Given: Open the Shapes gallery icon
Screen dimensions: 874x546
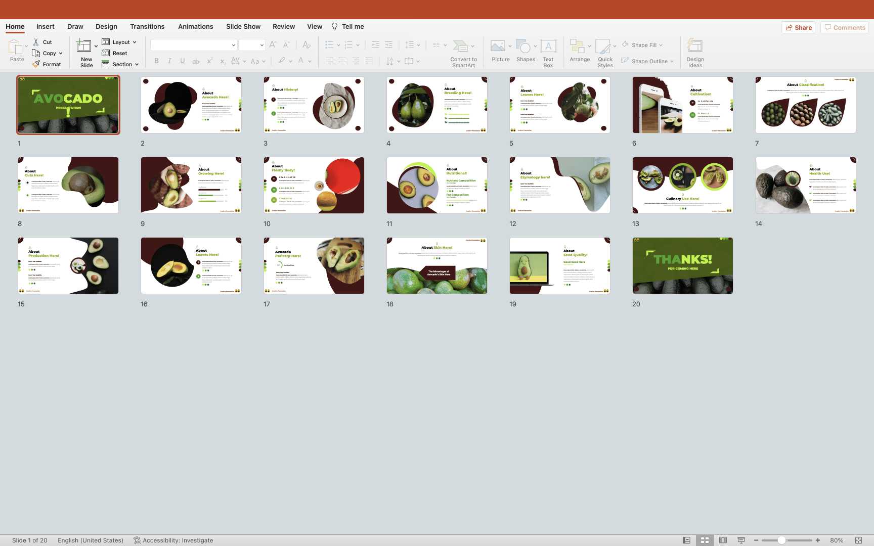Looking at the screenshot, I should tap(523, 47).
